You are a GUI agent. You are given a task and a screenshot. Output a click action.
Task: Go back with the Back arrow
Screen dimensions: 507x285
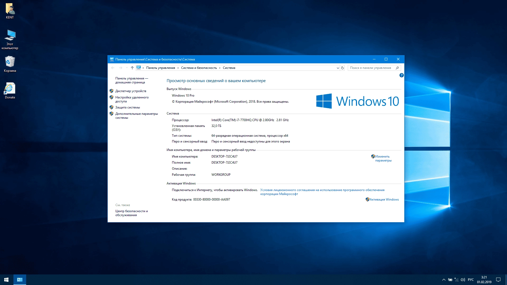click(113, 68)
